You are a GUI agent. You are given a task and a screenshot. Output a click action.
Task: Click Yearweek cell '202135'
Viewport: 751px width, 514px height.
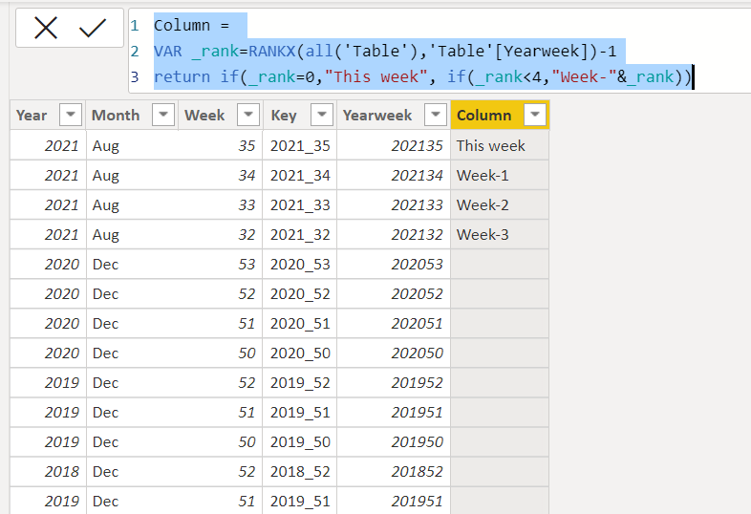pos(394,145)
